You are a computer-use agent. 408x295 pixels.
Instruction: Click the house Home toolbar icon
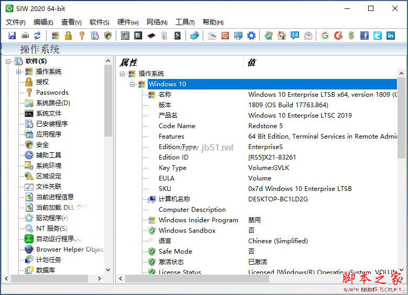[282, 36]
